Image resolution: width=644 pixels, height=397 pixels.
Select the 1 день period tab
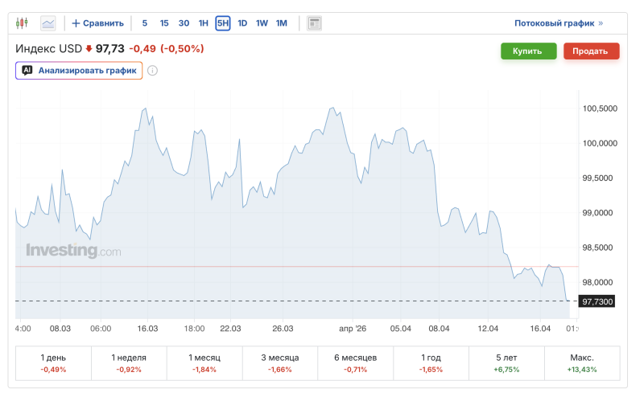[53, 362]
